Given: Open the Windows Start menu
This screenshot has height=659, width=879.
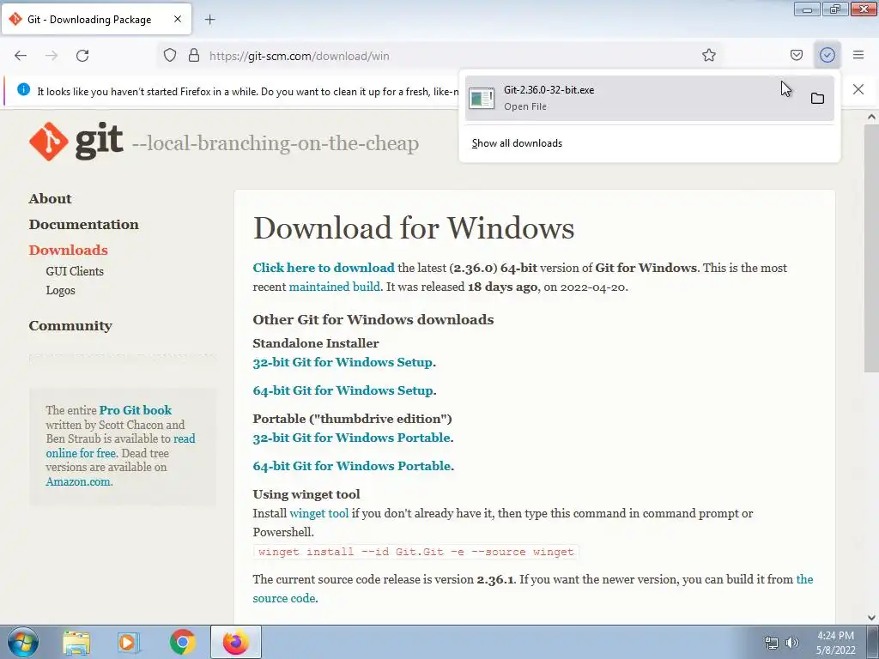Looking at the screenshot, I should point(22,642).
